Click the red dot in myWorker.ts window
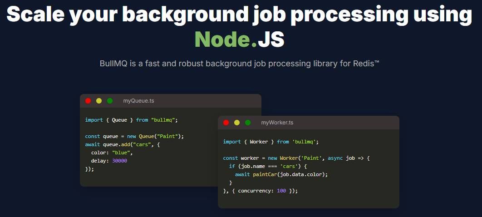The height and width of the screenshot is (217, 482). click(x=226, y=123)
